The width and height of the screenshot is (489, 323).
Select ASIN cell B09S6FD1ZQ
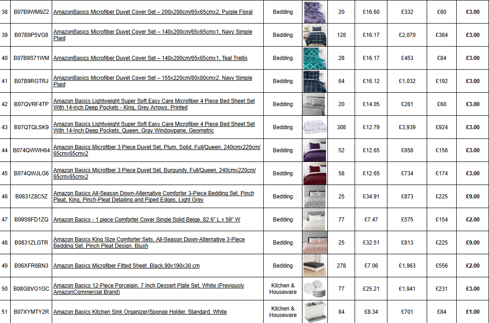pos(31,220)
